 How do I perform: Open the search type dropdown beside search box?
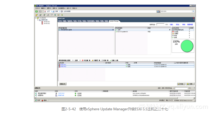[159, 12]
